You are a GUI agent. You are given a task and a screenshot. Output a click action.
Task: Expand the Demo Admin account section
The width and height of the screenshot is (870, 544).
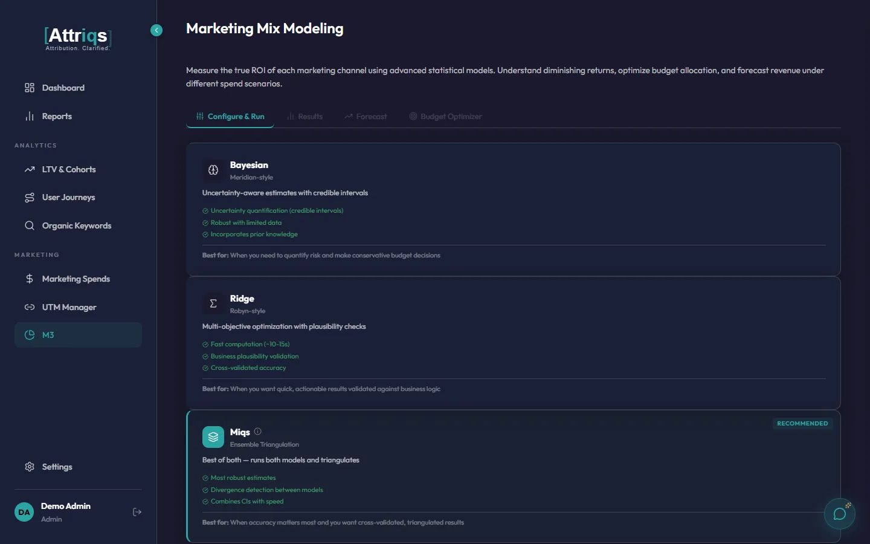coord(65,511)
